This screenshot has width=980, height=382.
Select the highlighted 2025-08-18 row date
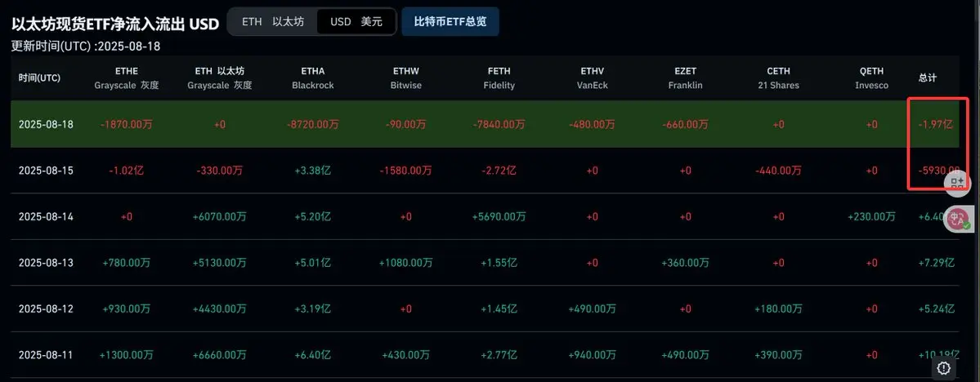(x=46, y=124)
